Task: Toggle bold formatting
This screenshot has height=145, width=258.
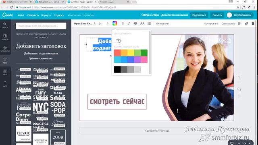Action: (123, 23)
